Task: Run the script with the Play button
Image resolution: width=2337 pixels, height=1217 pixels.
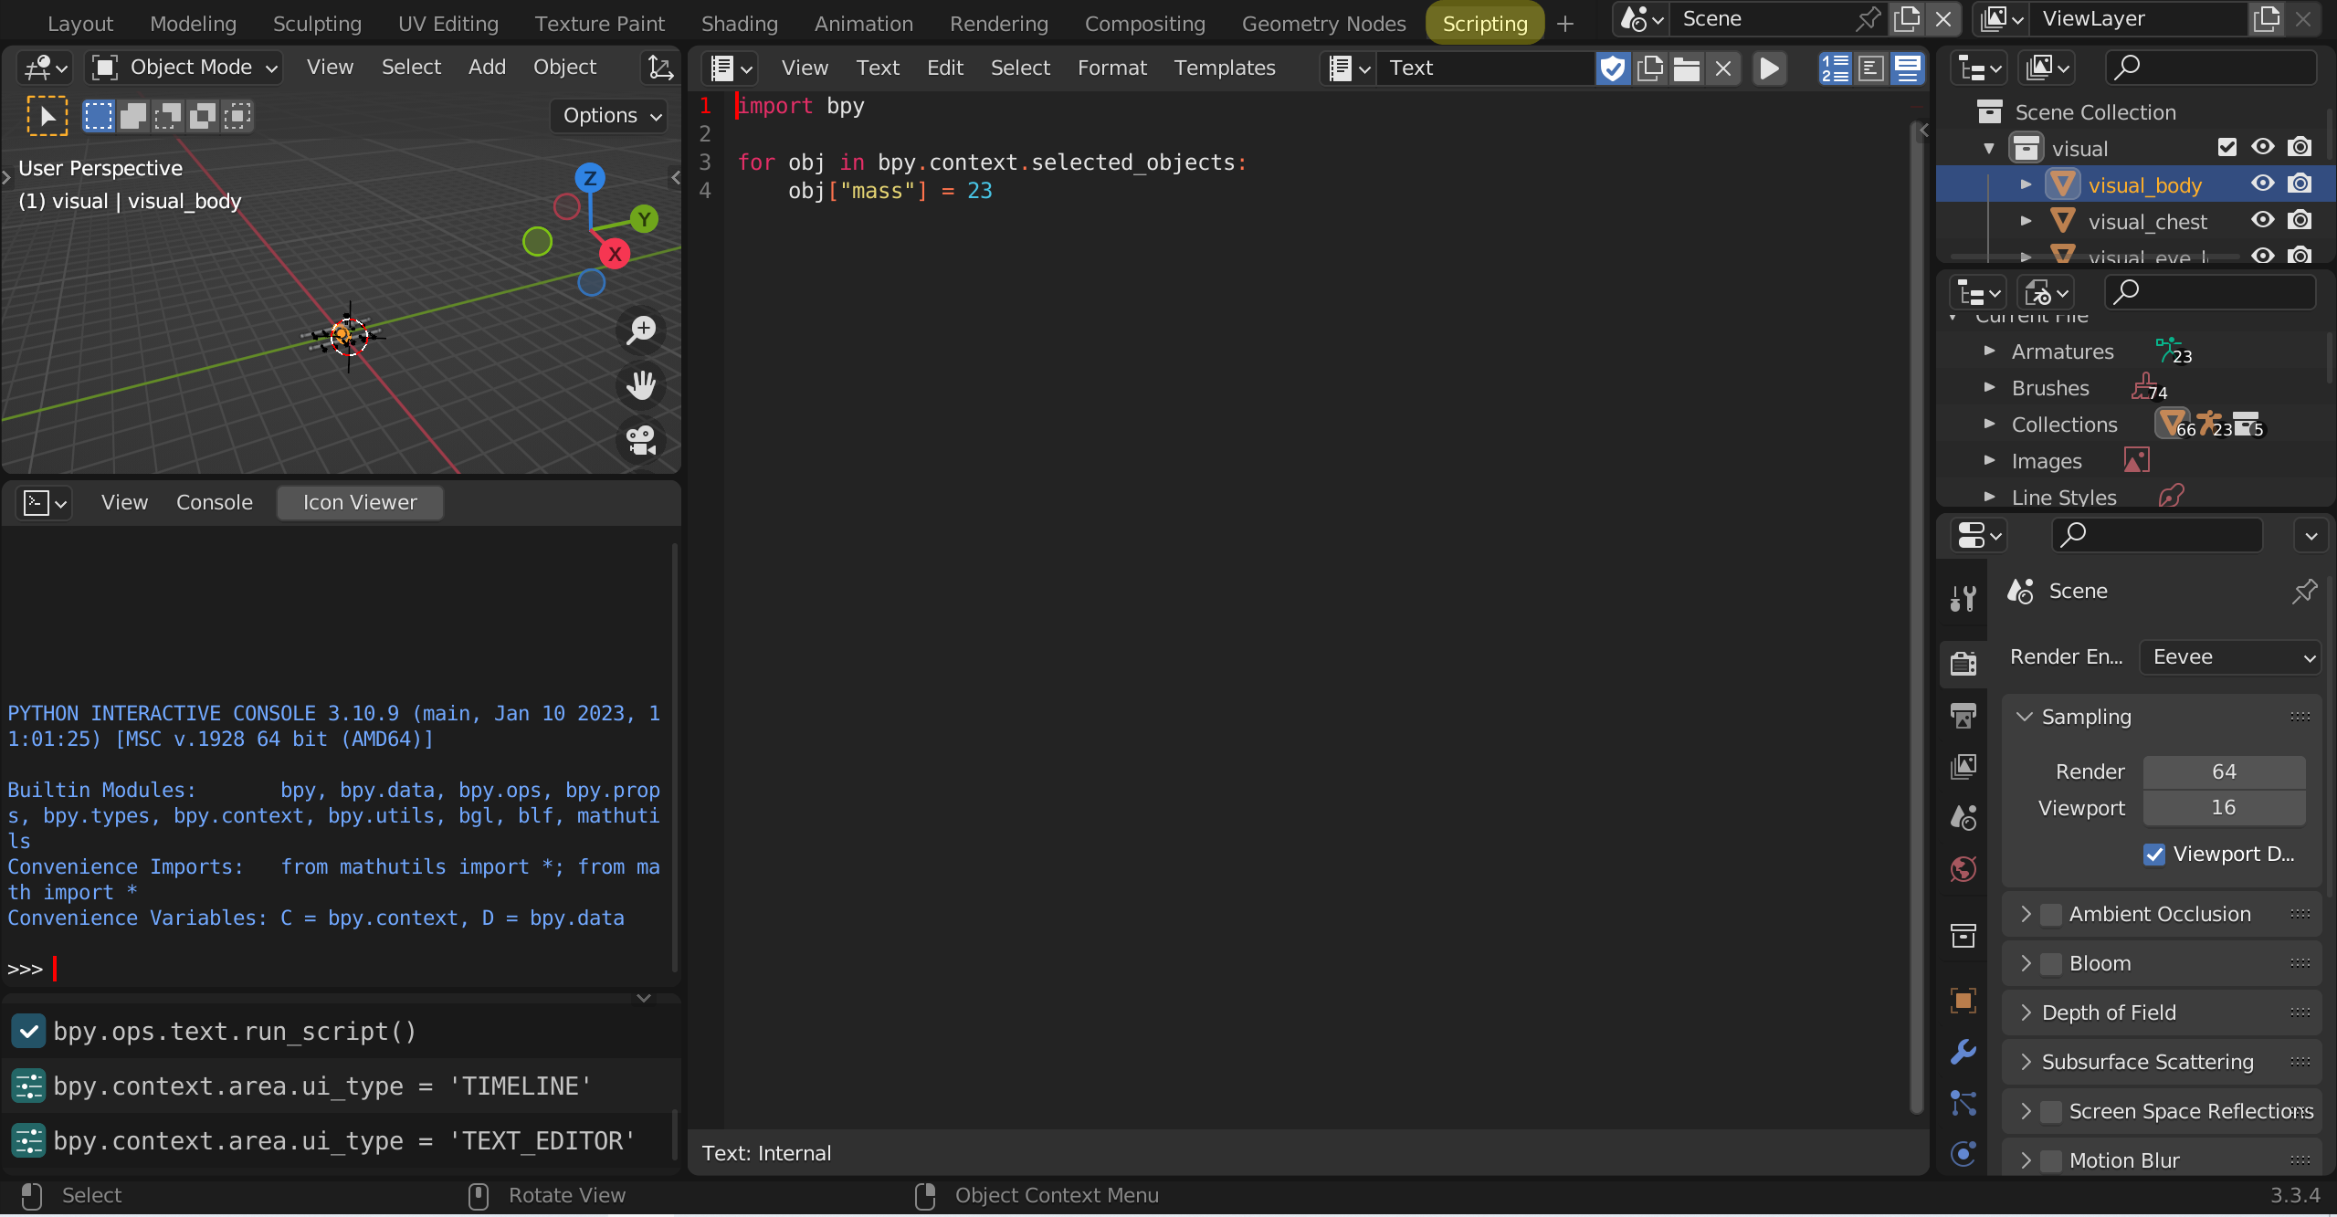Action: (x=1769, y=68)
